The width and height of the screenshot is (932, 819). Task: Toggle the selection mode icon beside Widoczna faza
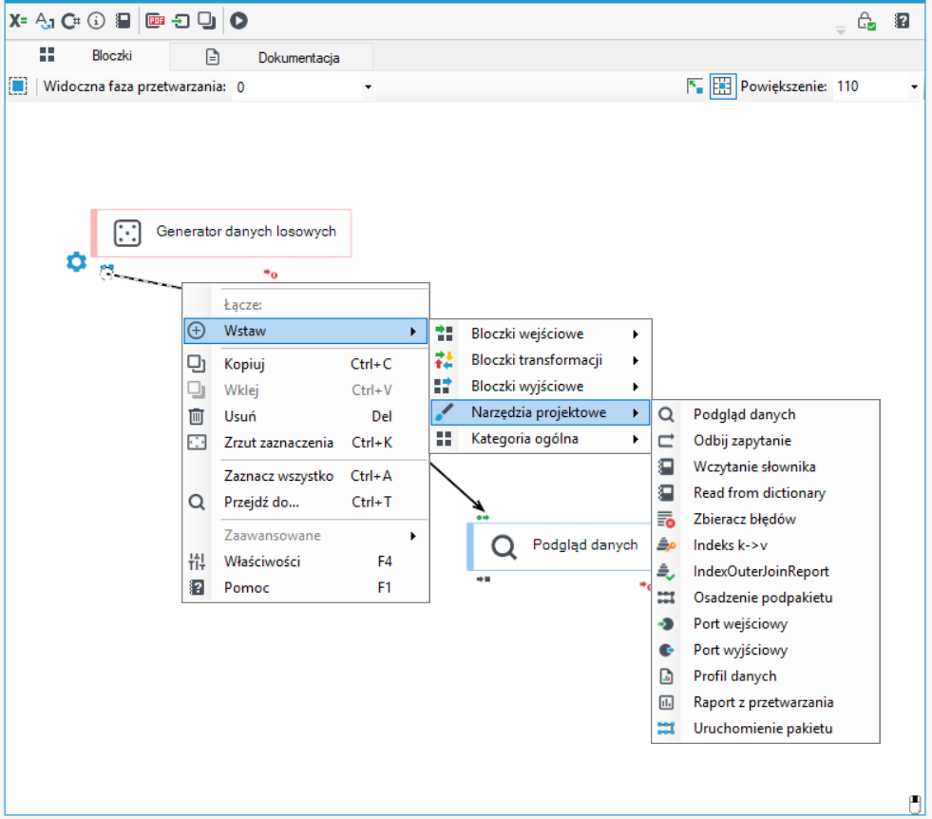tap(18, 86)
